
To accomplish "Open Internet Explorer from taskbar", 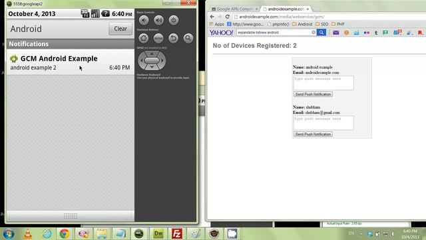I will click(x=47, y=234).
